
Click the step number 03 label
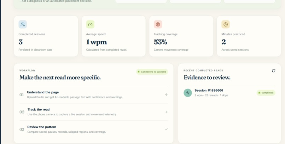[x=22, y=129]
